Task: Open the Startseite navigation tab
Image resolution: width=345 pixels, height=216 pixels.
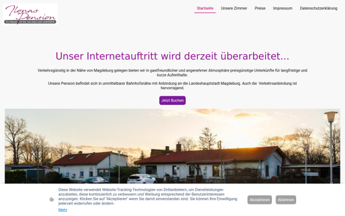Action: 205,9
